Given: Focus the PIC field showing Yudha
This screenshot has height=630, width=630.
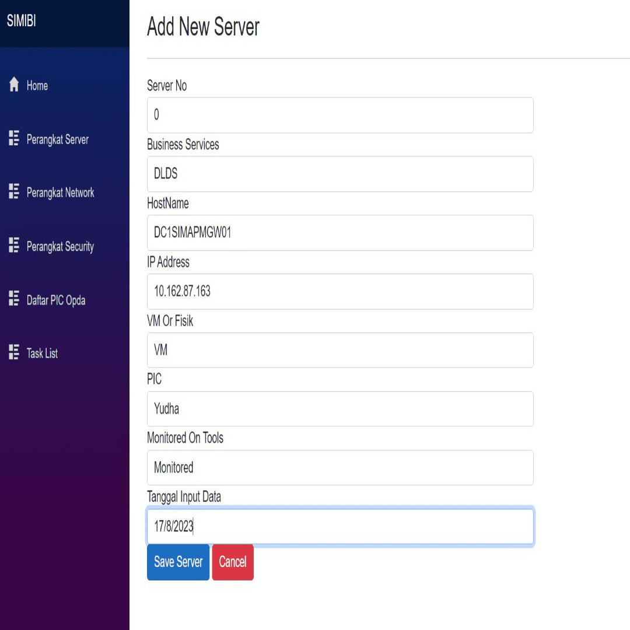Looking at the screenshot, I should 340,409.
